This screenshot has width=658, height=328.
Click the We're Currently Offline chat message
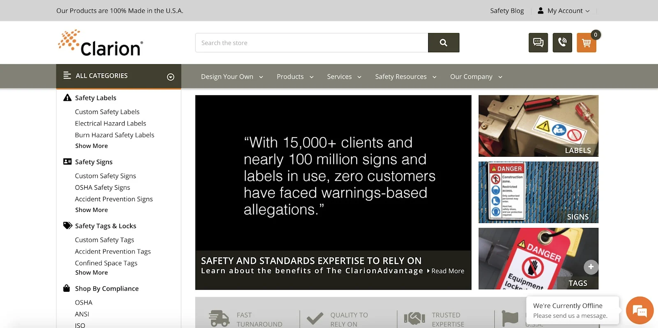pyautogui.click(x=572, y=310)
